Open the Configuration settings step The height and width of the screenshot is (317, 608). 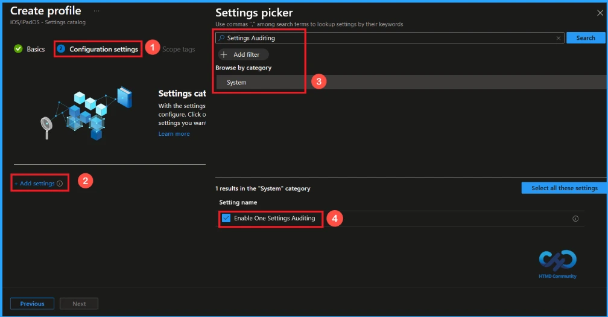(x=98, y=50)
